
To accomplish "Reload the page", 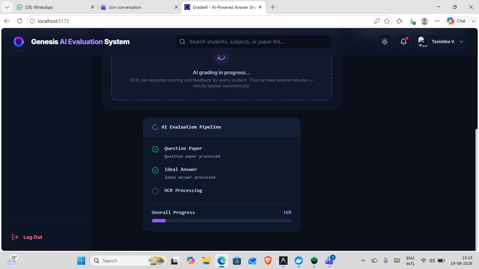I will tap(20, 21).
